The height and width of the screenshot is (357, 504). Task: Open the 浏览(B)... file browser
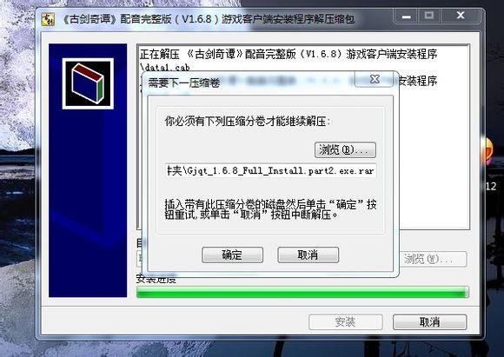345,149
